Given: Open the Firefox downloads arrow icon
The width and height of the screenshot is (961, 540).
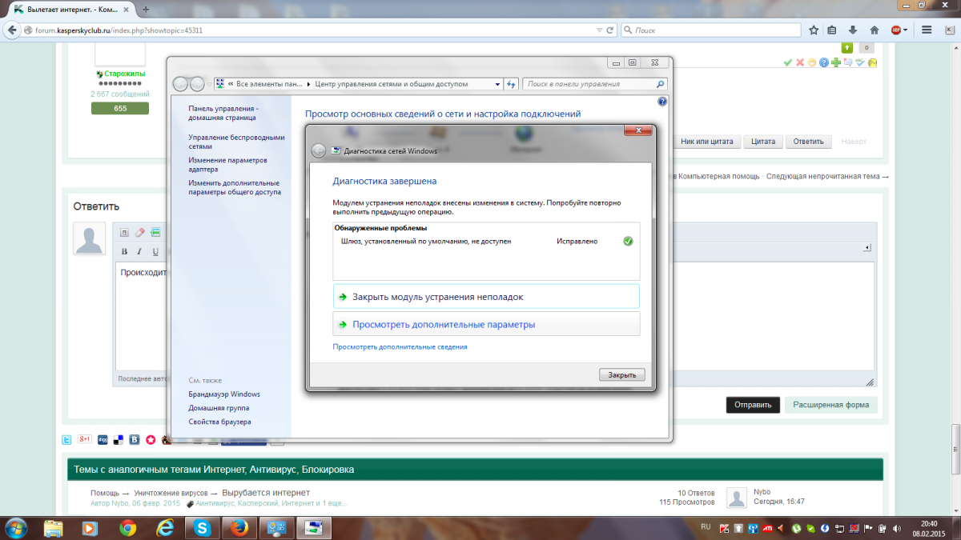Looking at the screenshot, I should [854, 30].
